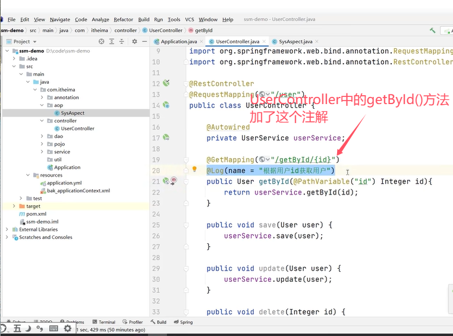Click UserController in the breadcrumb bar

tap(163, 30)
